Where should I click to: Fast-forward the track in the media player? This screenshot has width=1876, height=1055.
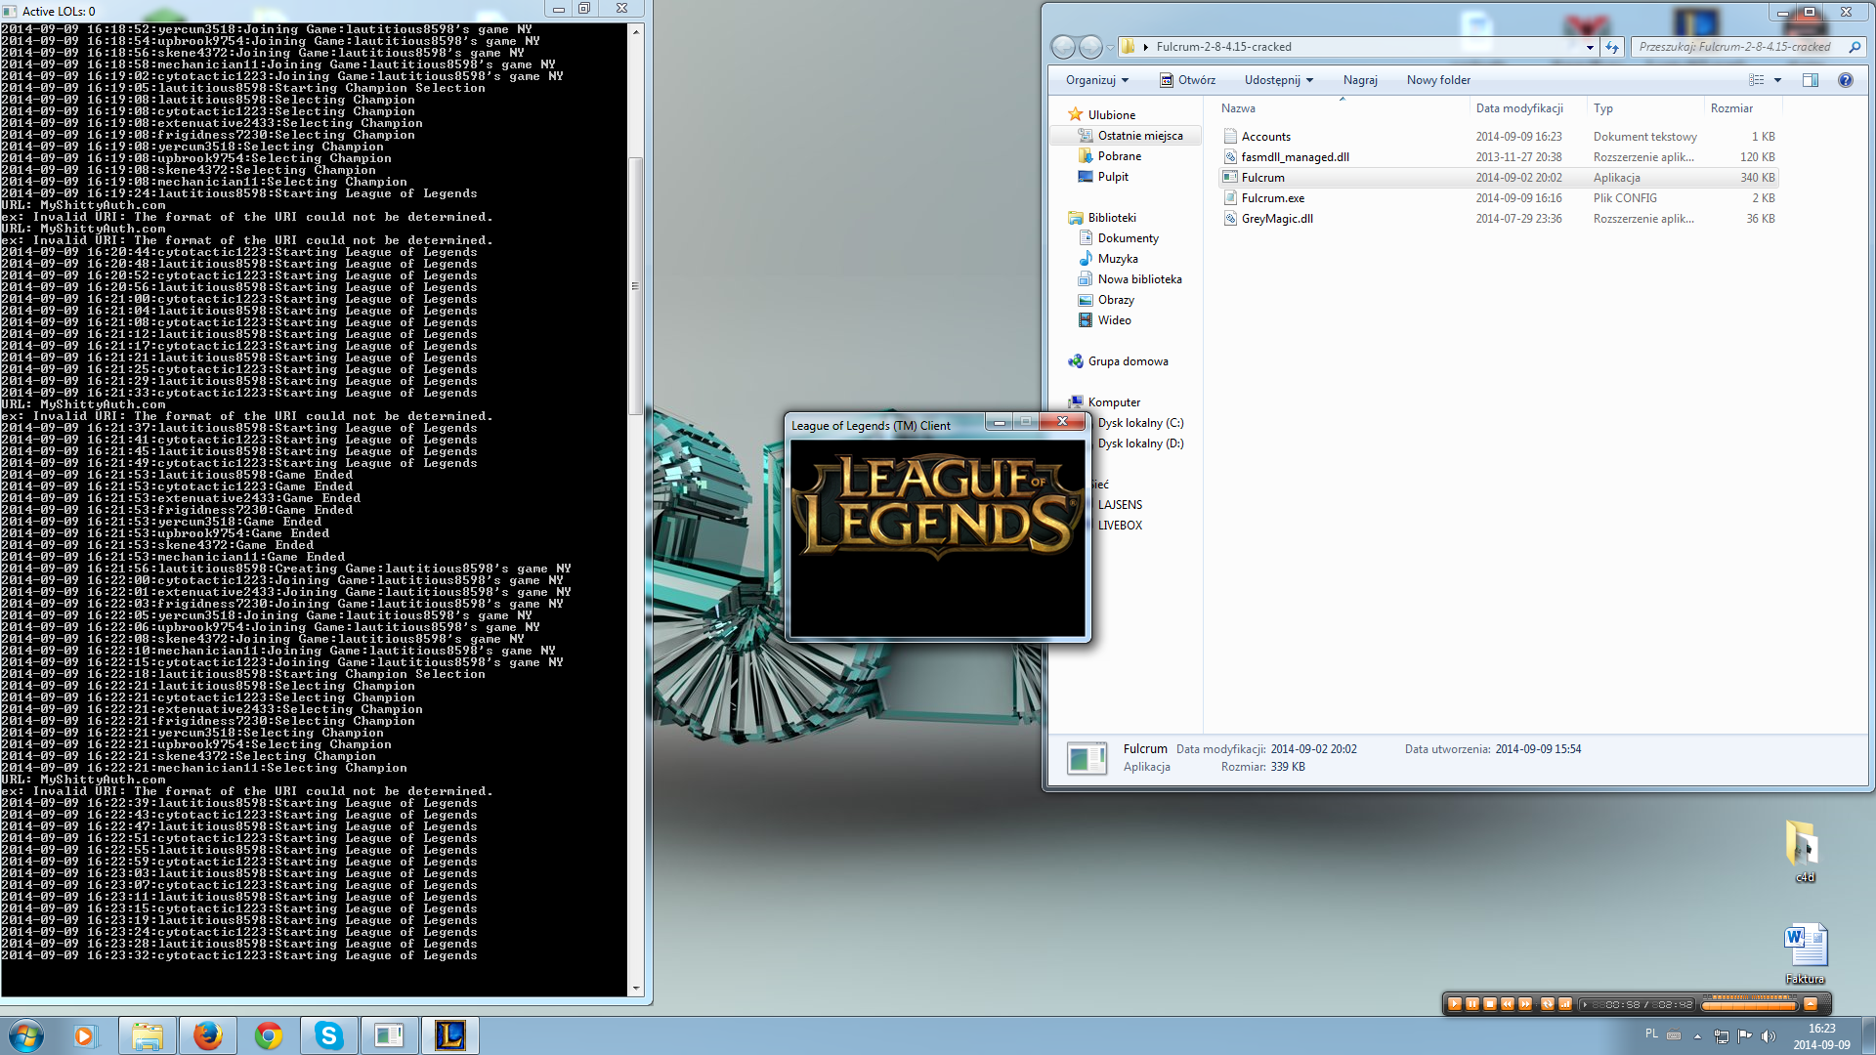1524,1003
